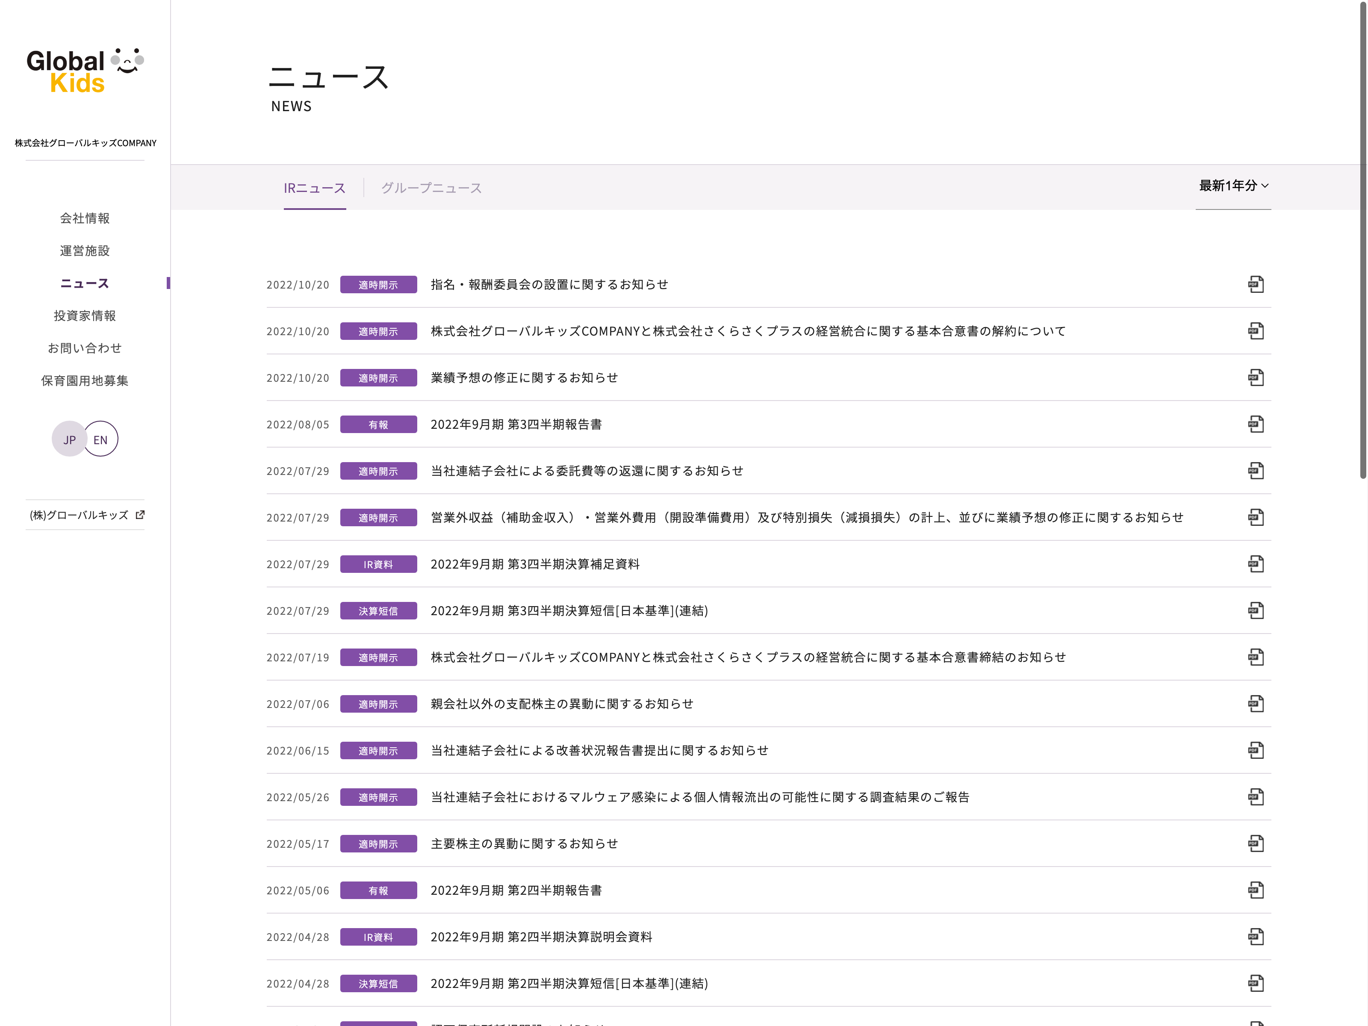Image resolution: width=1368 pixels, height=1026 pixels.
Task: Open the マルウェア感染 調査結果 news link
Action: pyautogui.click(x=699, y=797)
